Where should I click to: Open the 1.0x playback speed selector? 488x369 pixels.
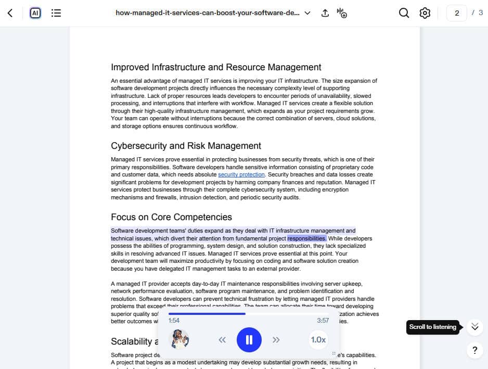318,340
